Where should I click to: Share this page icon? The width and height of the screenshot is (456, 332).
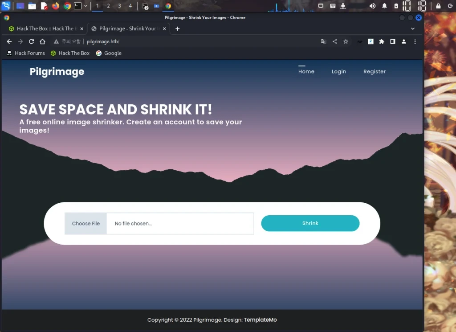pyautogui.click(x=335, y=41)
